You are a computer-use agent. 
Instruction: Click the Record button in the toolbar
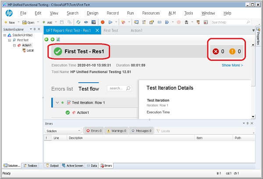point(103,22)
